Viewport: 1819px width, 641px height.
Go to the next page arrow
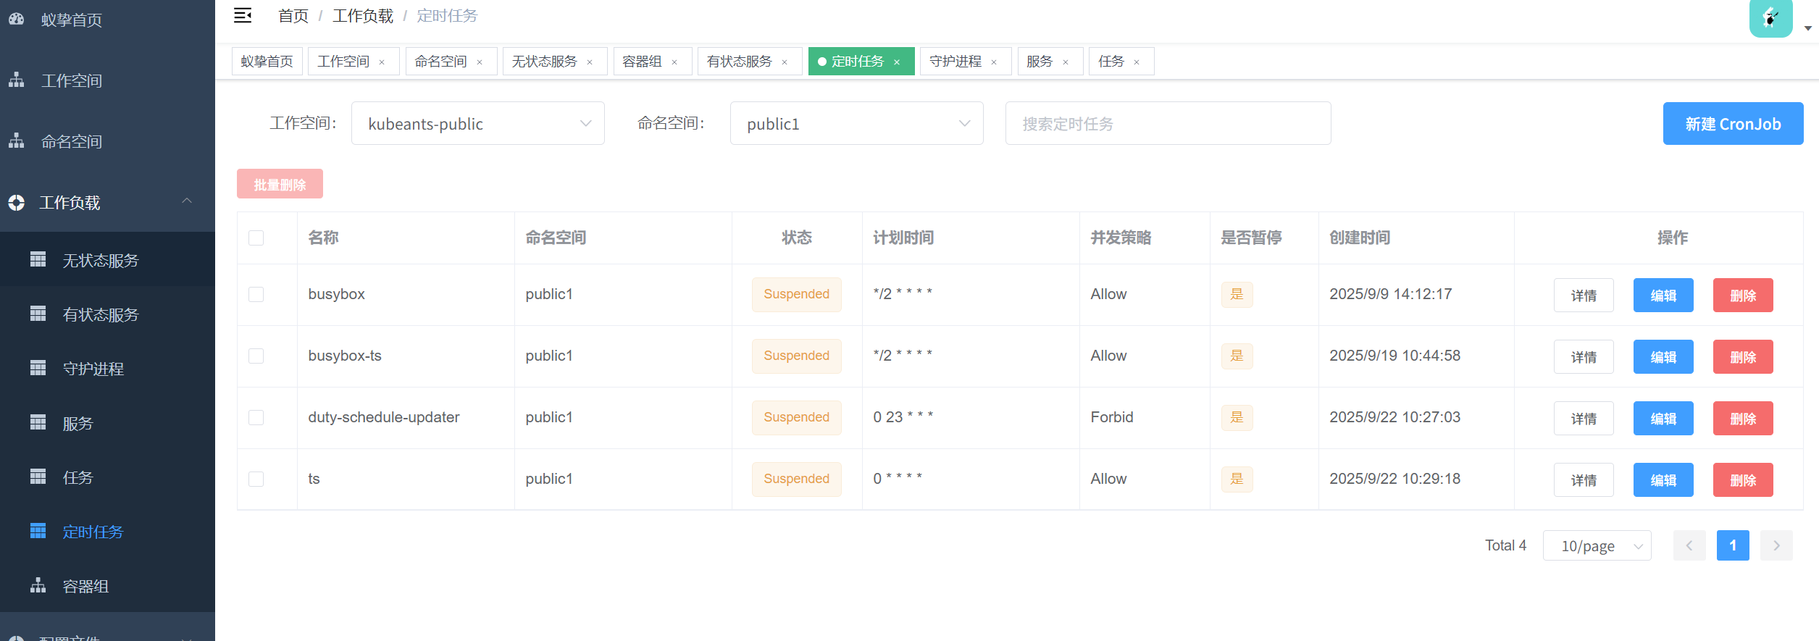point(1776,545)
